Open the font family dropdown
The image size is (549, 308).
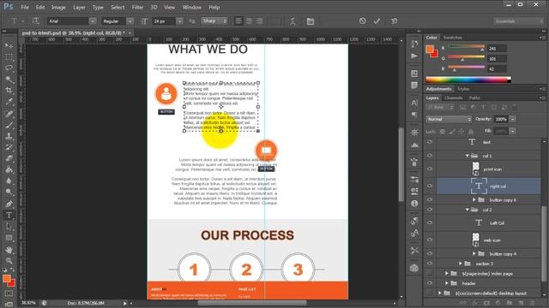tap(93, 21)
